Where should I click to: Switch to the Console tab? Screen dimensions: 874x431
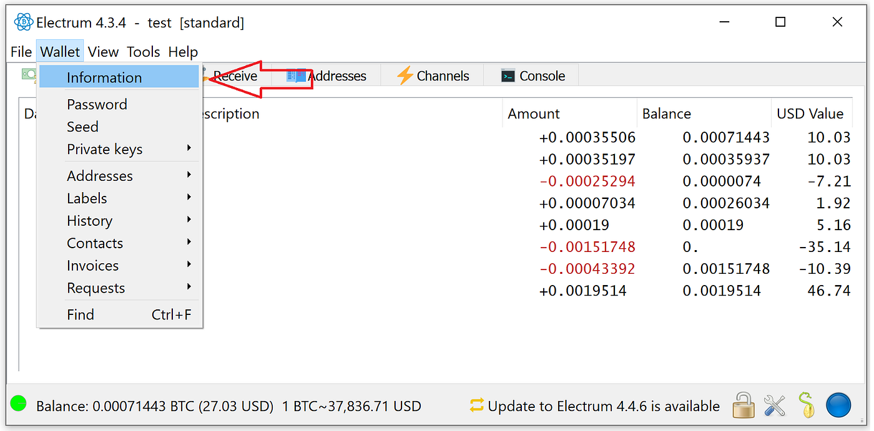pos(533,76)
